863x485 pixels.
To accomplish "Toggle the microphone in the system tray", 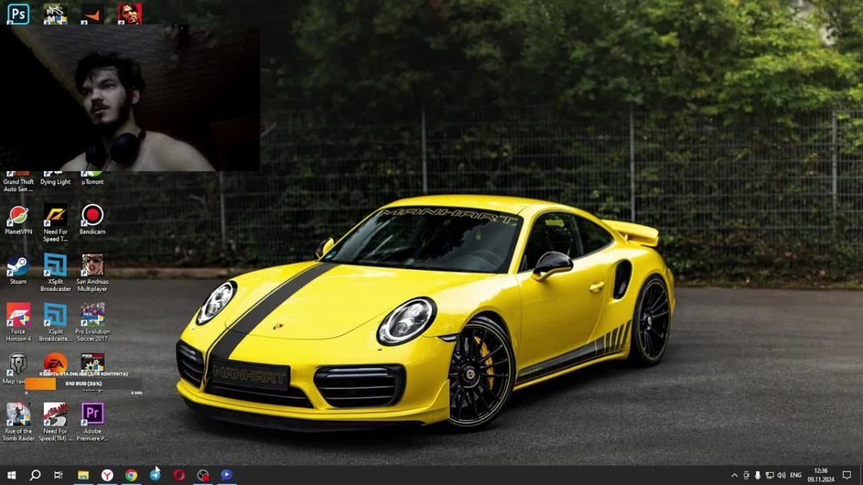I will click(x=758, y=475).
